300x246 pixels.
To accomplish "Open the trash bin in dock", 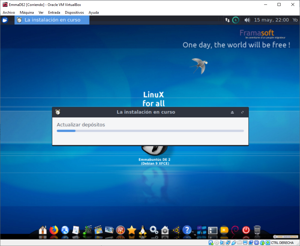I will pos(257,230).
